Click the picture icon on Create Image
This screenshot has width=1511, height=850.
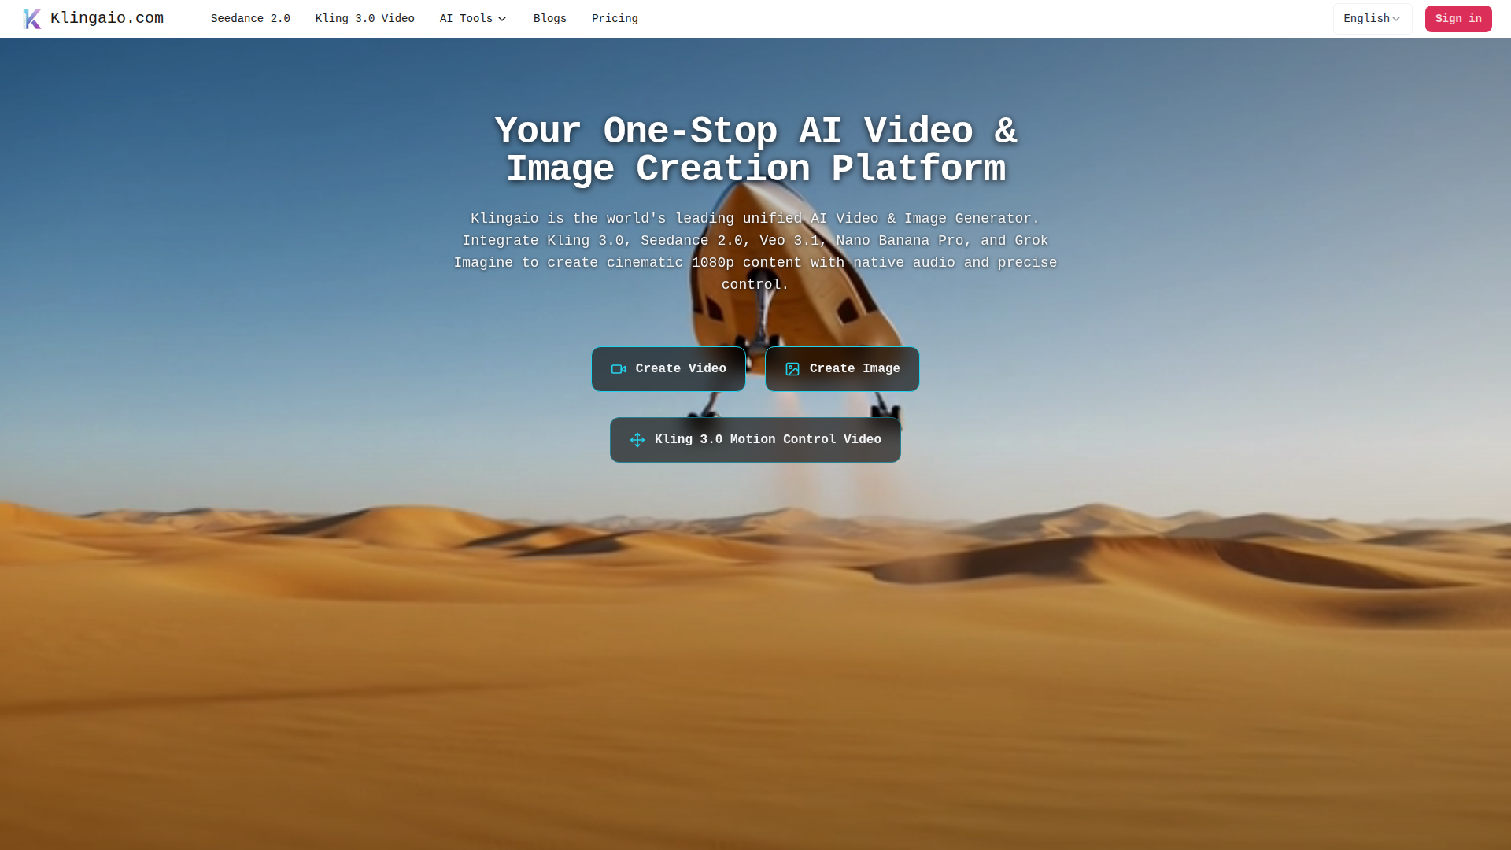[792, 369]
